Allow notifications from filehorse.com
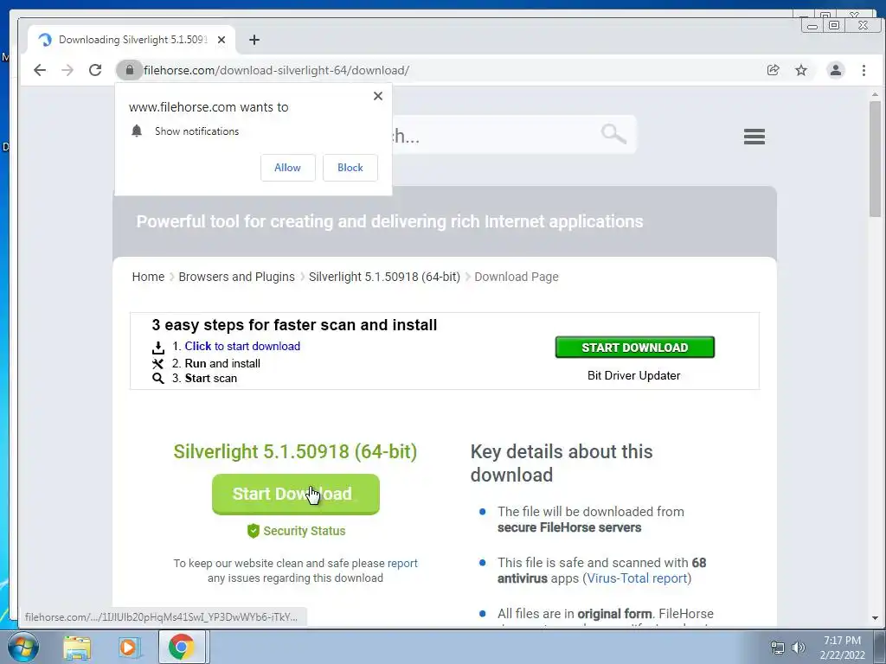Viewport: 886px width, 664px height. (287, 168)
